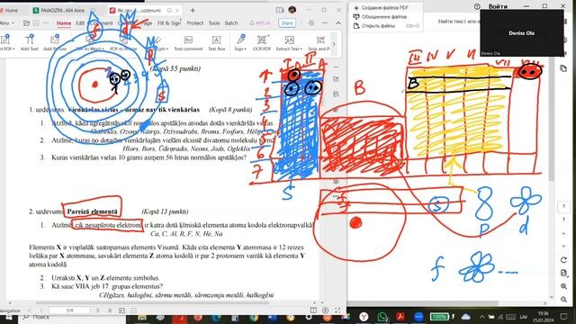Run the OCR PDF tool
Image resolution: width=576 pixels, height=324 pixels.
click(262, 42)
